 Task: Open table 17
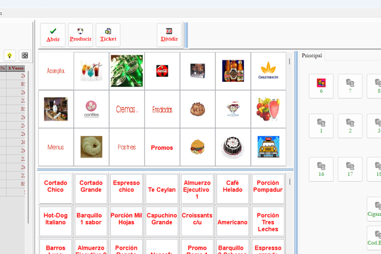[350, 169]
